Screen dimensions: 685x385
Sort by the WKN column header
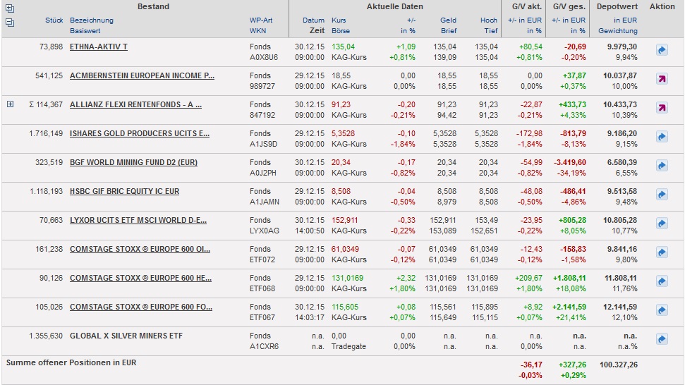[x=257, y=31]
